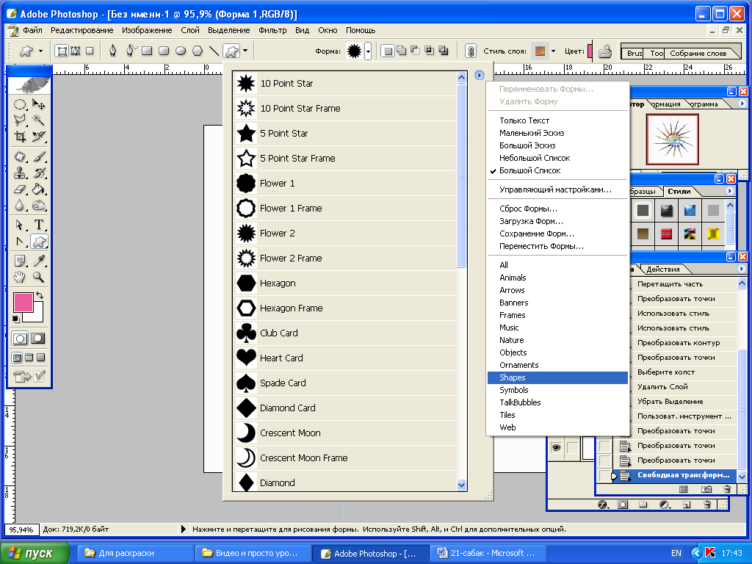The image size is (752, 564).
Task: Open the Shape picker dropdown arrow
Action: tap(368, 51)
